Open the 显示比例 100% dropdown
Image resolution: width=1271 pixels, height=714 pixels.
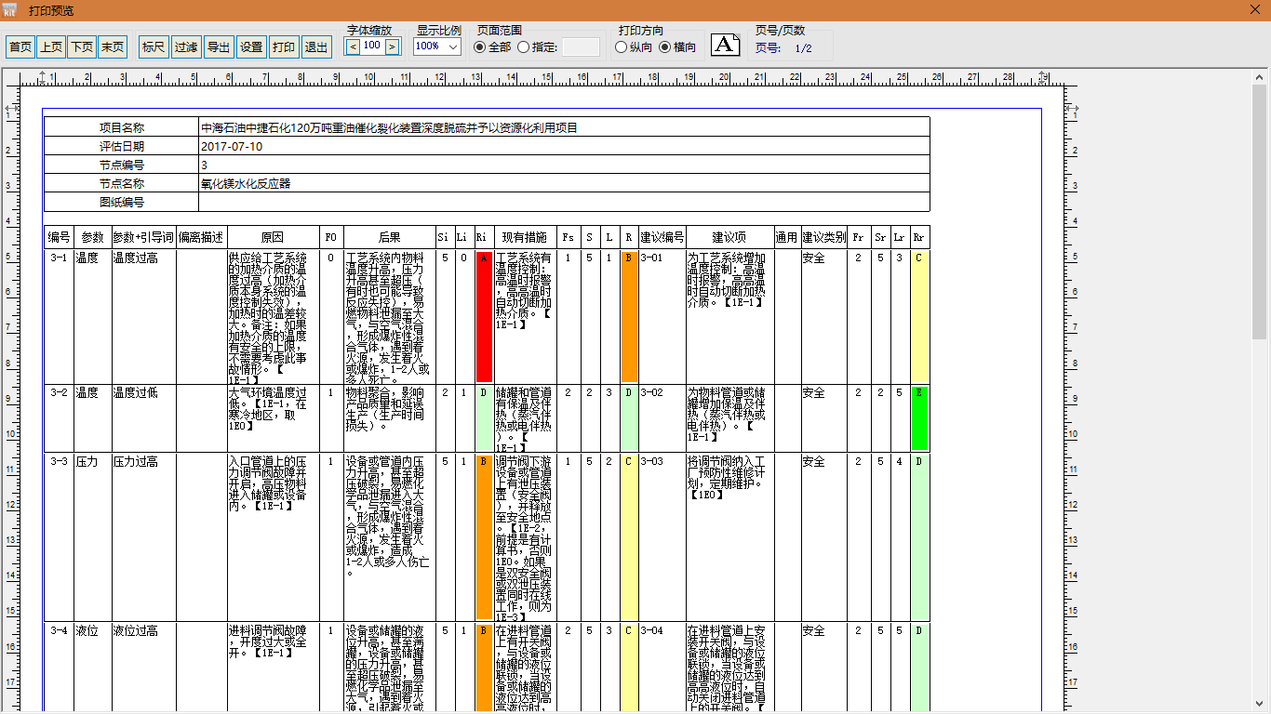coord(437,46)
